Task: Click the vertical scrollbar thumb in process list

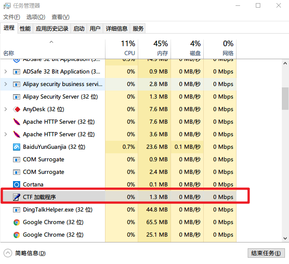Action: point(285,99)
